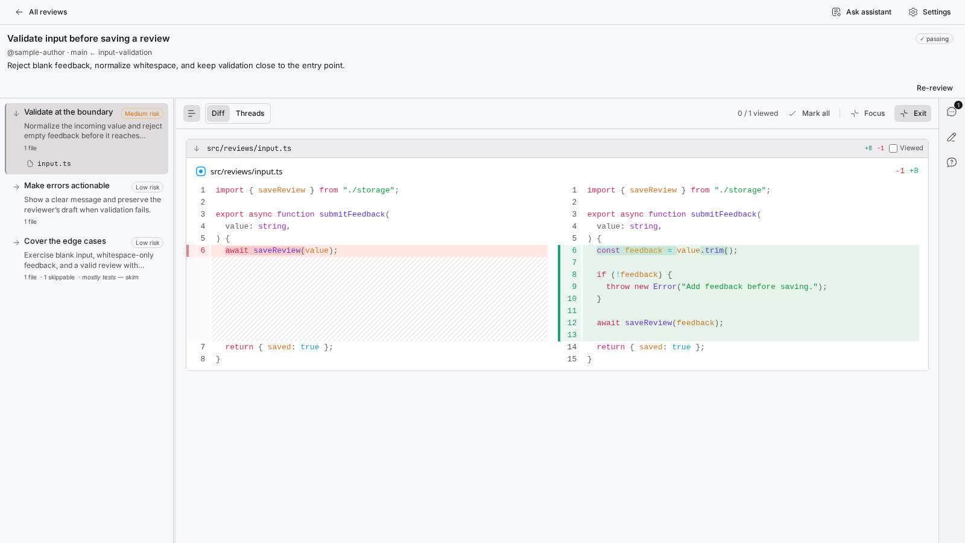The image size is (965, 543).
Task: Collapse the src/reviews/input.ts file header arrow
Action: click(x=197, y=148)
